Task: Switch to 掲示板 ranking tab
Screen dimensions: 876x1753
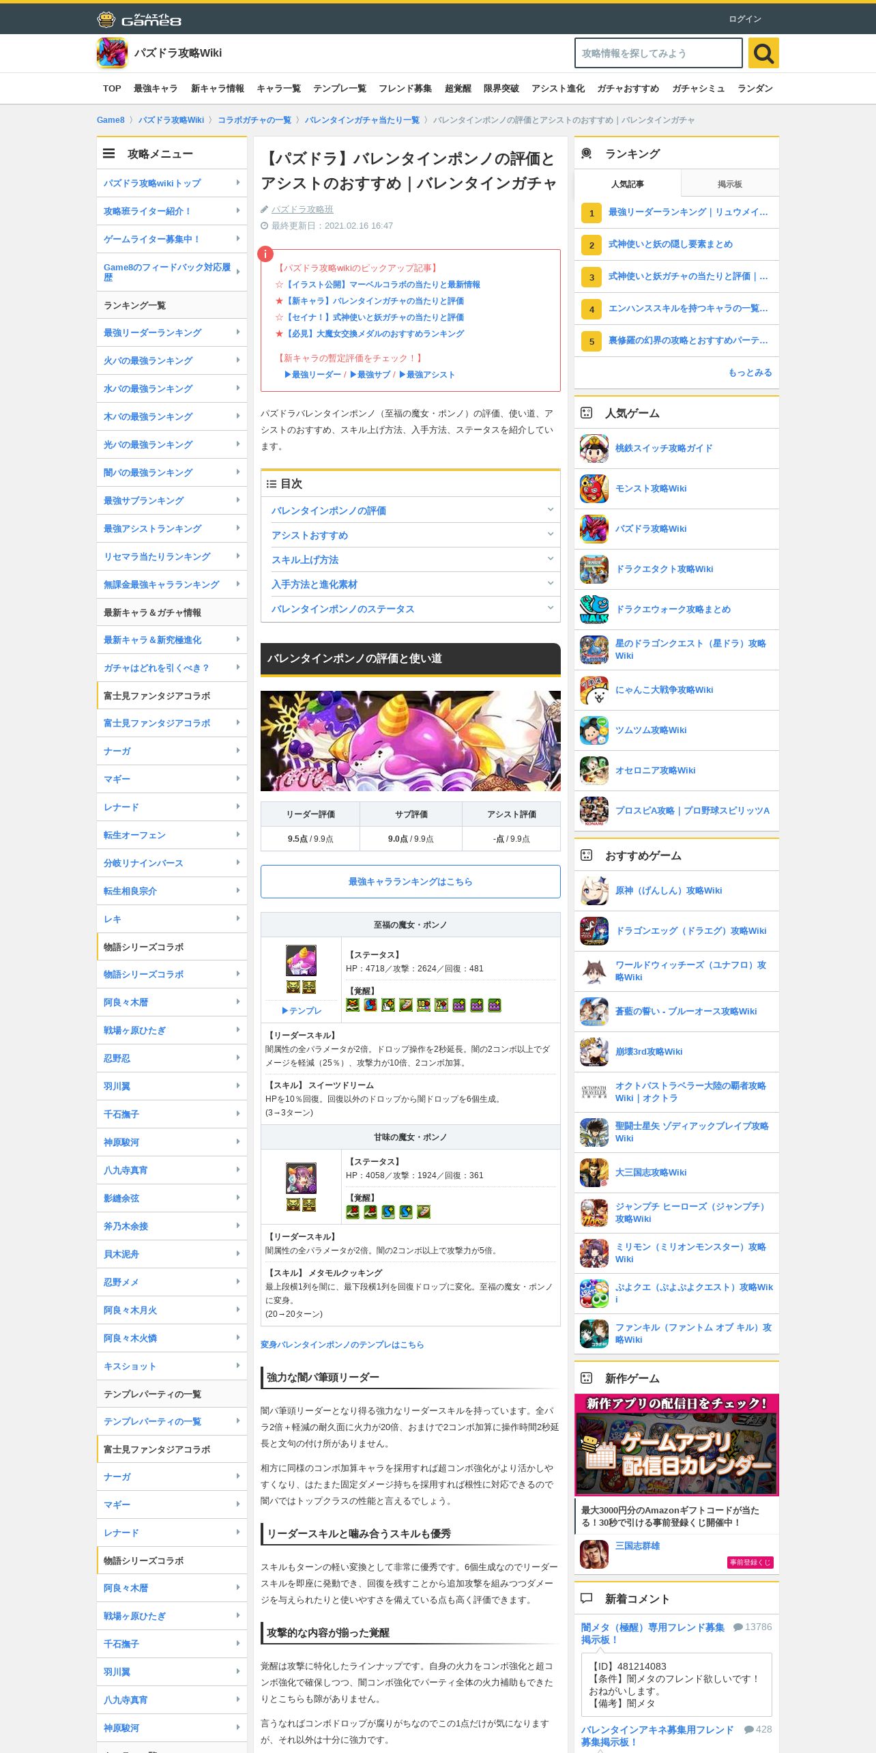Action: [729, 184]
